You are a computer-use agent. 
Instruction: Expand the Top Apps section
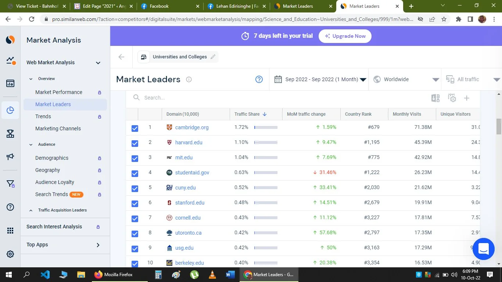point(98,245)
